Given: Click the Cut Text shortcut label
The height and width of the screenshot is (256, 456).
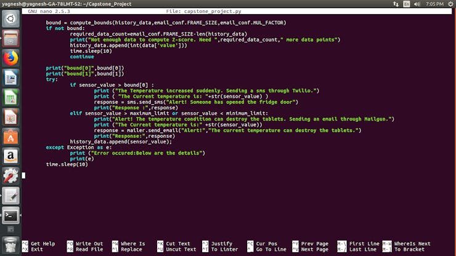Looking at the screenshot, I should pyautogui.click(x=178, y=244).
